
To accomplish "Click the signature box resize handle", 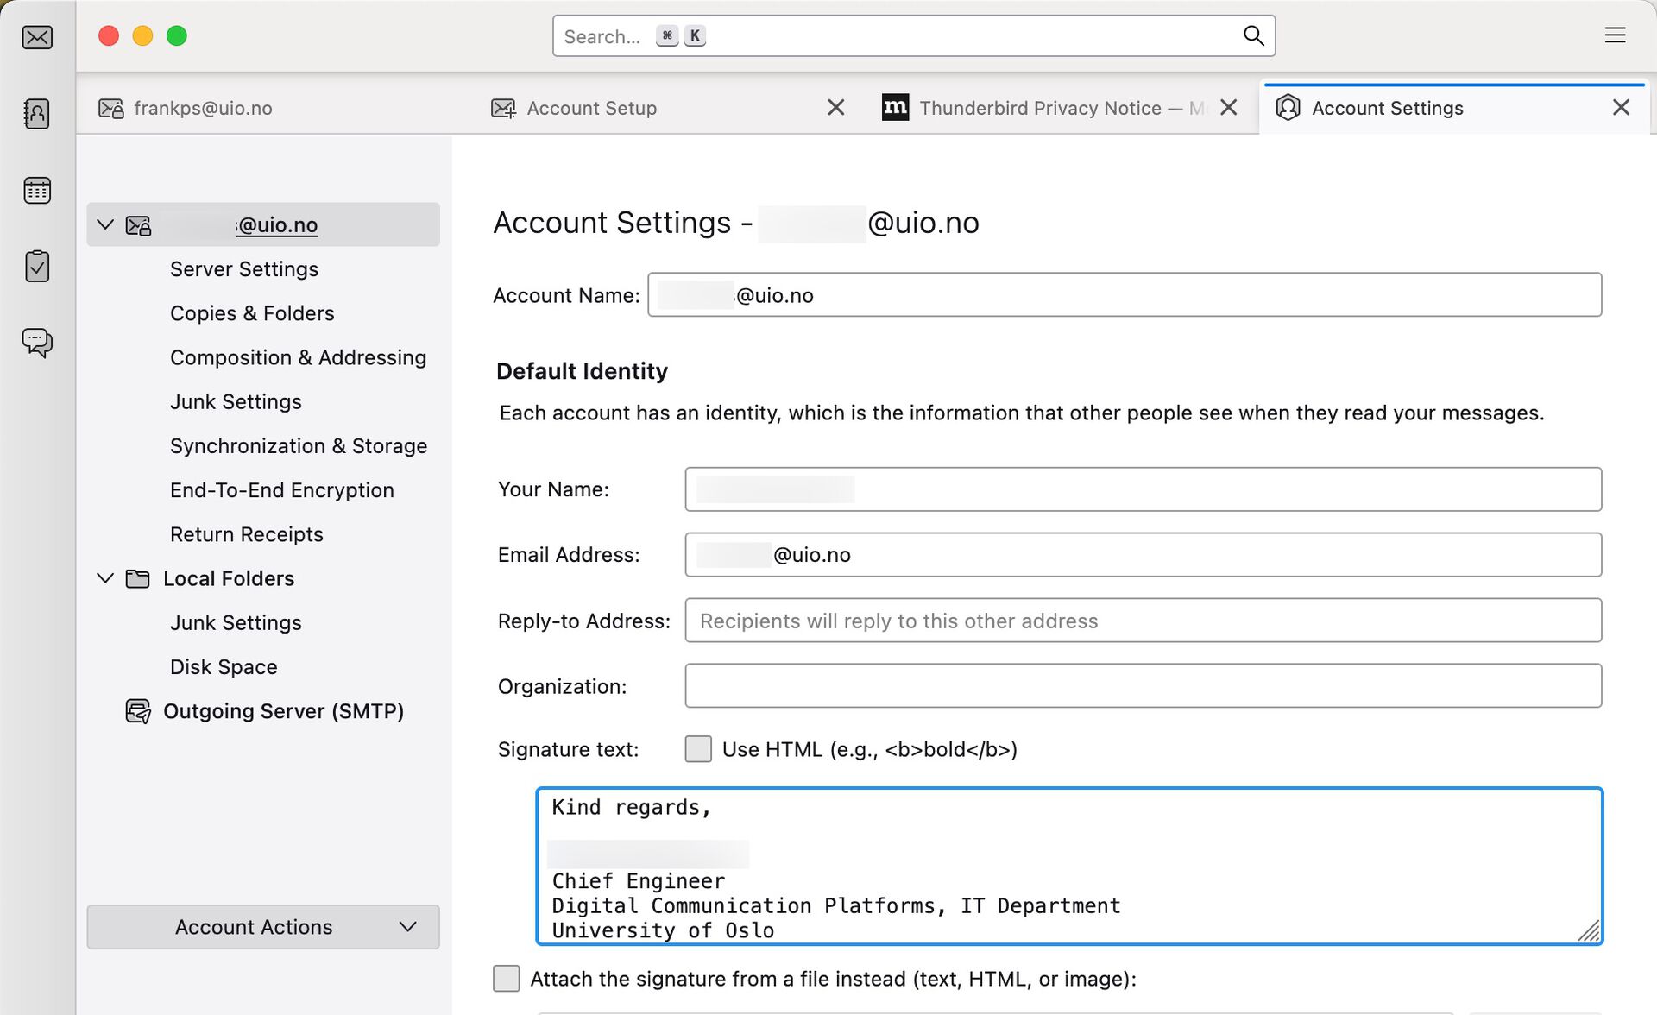I will coord(1589,931).
